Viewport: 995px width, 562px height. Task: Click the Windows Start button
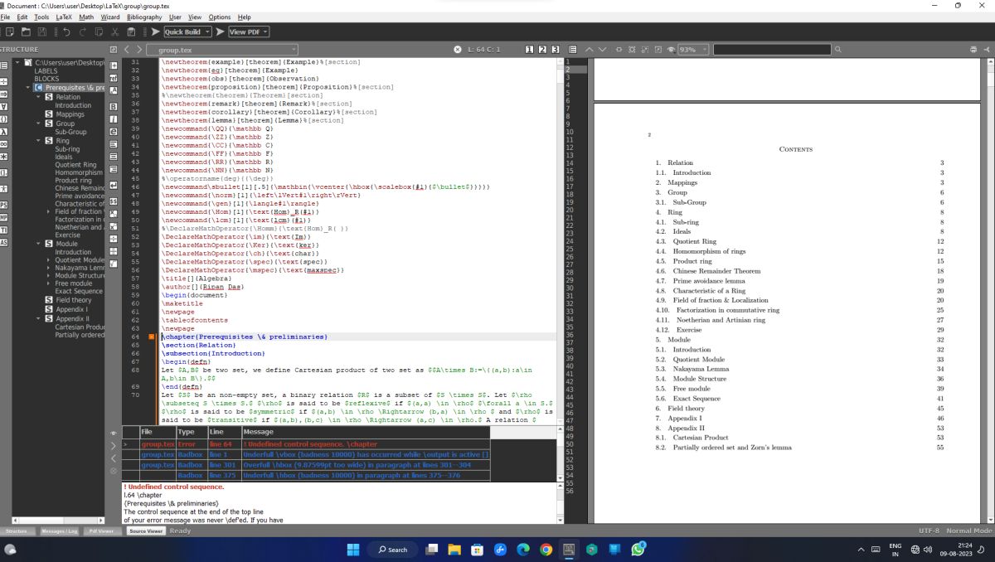[352, 549]
